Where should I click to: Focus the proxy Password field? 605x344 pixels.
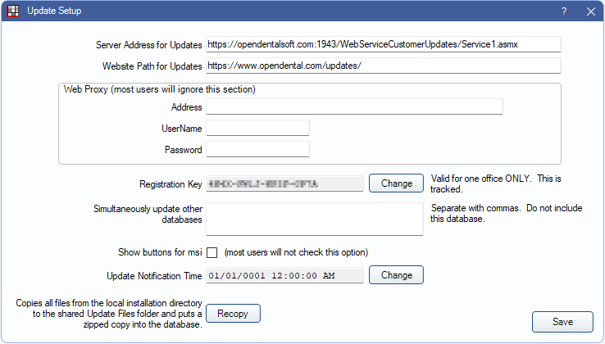click(257, 149)
